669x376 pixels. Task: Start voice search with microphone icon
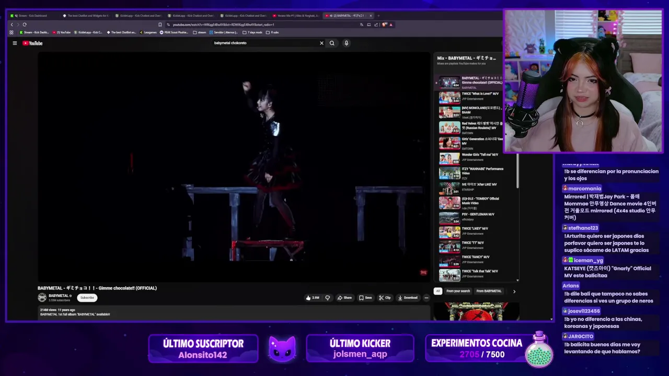coord(346,43)
